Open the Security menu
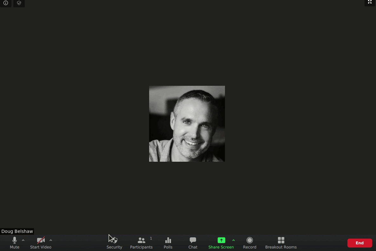This screenshot has height=251, width=376. [114, 243]
